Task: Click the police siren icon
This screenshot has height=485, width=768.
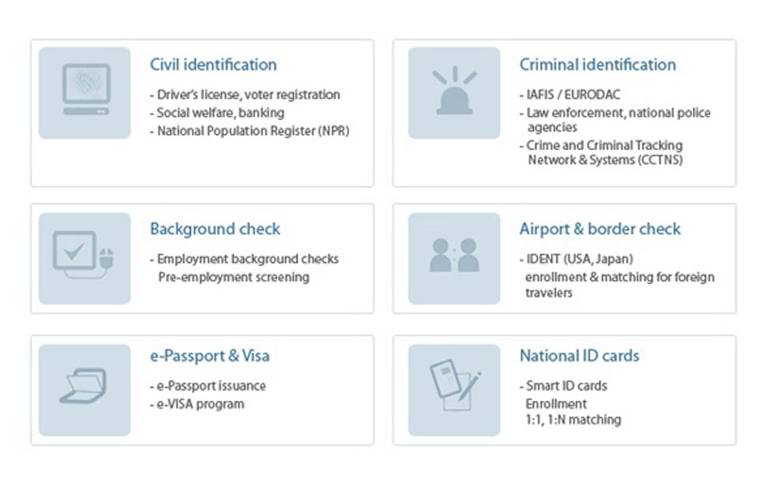Action: 454,93
